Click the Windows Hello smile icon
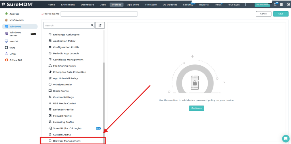The height and width of the screenshot is (144, 291). click(50, 84)
